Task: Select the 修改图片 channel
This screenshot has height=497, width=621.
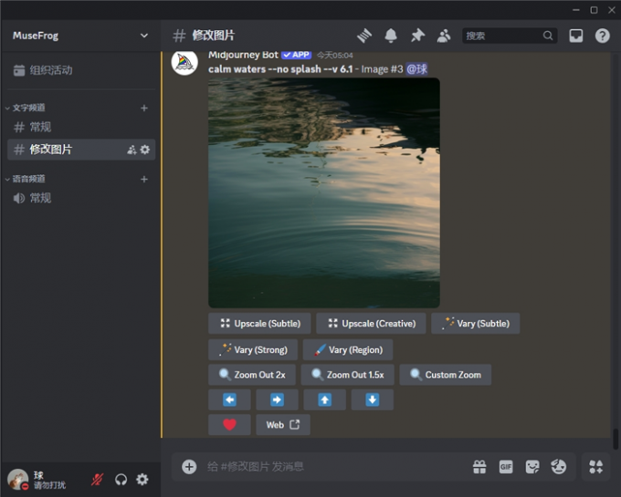Action: [x=81, y=150]
